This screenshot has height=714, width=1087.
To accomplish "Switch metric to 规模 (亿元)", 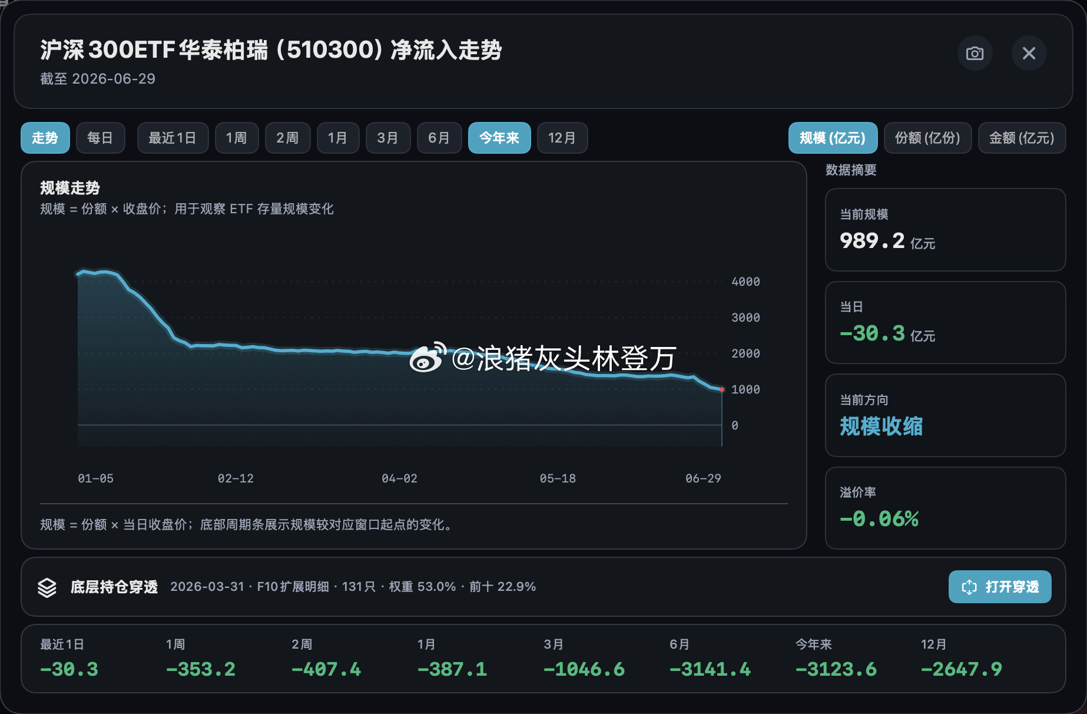I will (x=833, y=138).
